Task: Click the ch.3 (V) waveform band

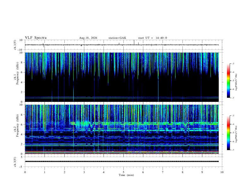Action: point(122,161)
